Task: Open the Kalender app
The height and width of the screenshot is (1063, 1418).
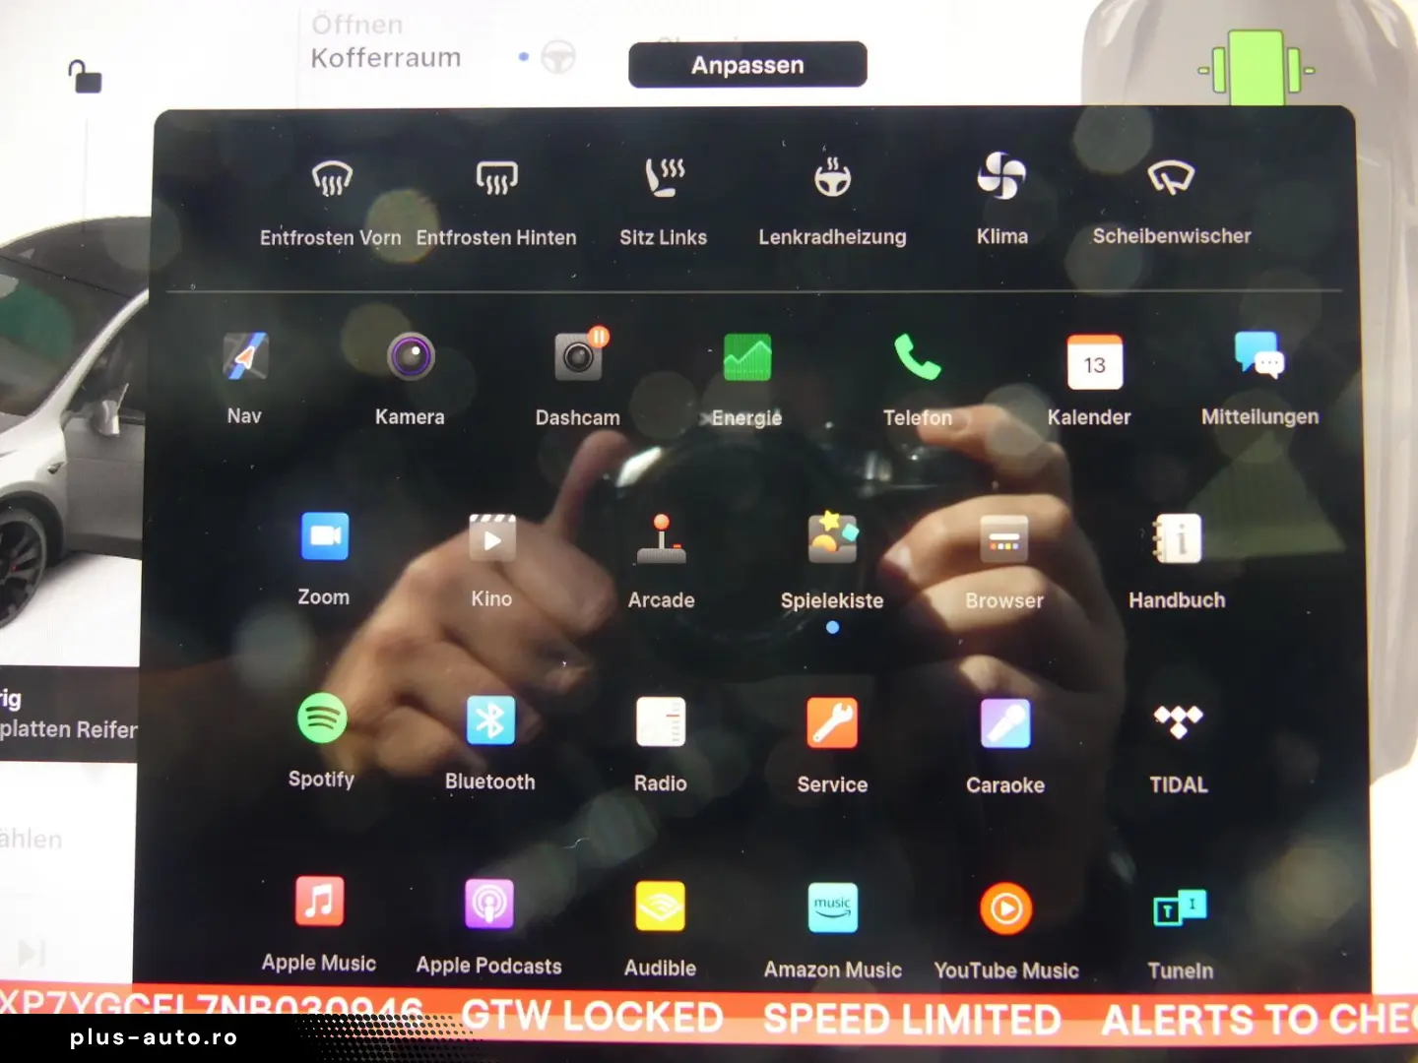Action: point(1094,361)
